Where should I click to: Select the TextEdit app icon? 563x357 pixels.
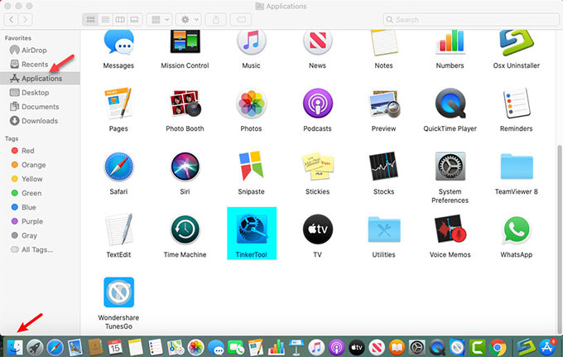point(118,229)
